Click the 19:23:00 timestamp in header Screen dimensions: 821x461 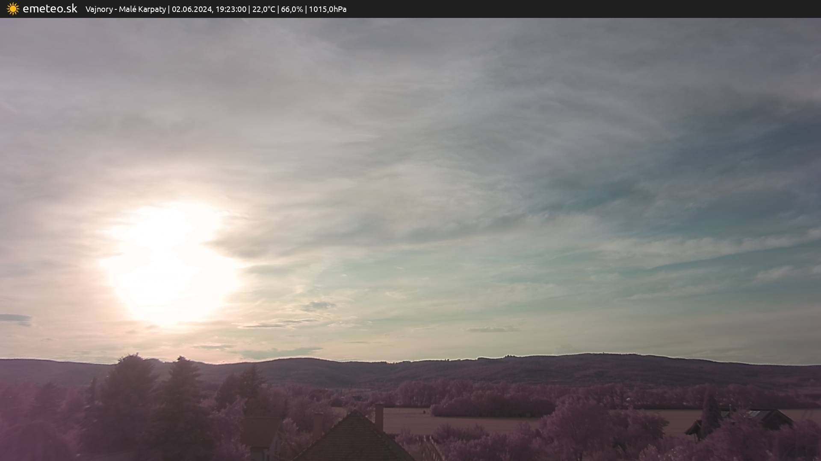(x=230, y=9)
